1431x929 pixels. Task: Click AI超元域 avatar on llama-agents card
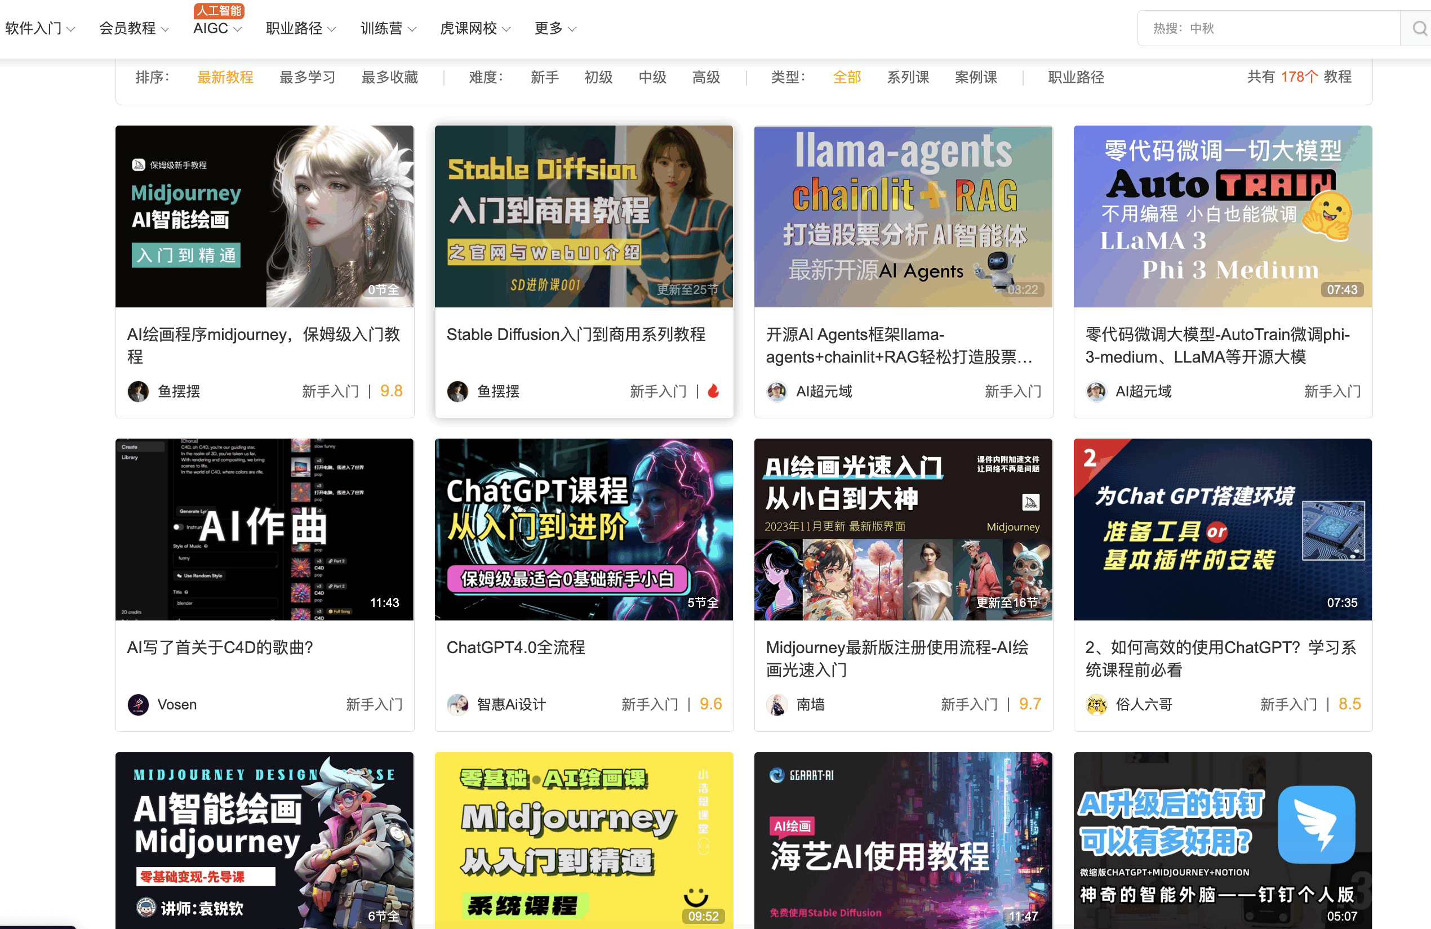(x=777, y=391)
